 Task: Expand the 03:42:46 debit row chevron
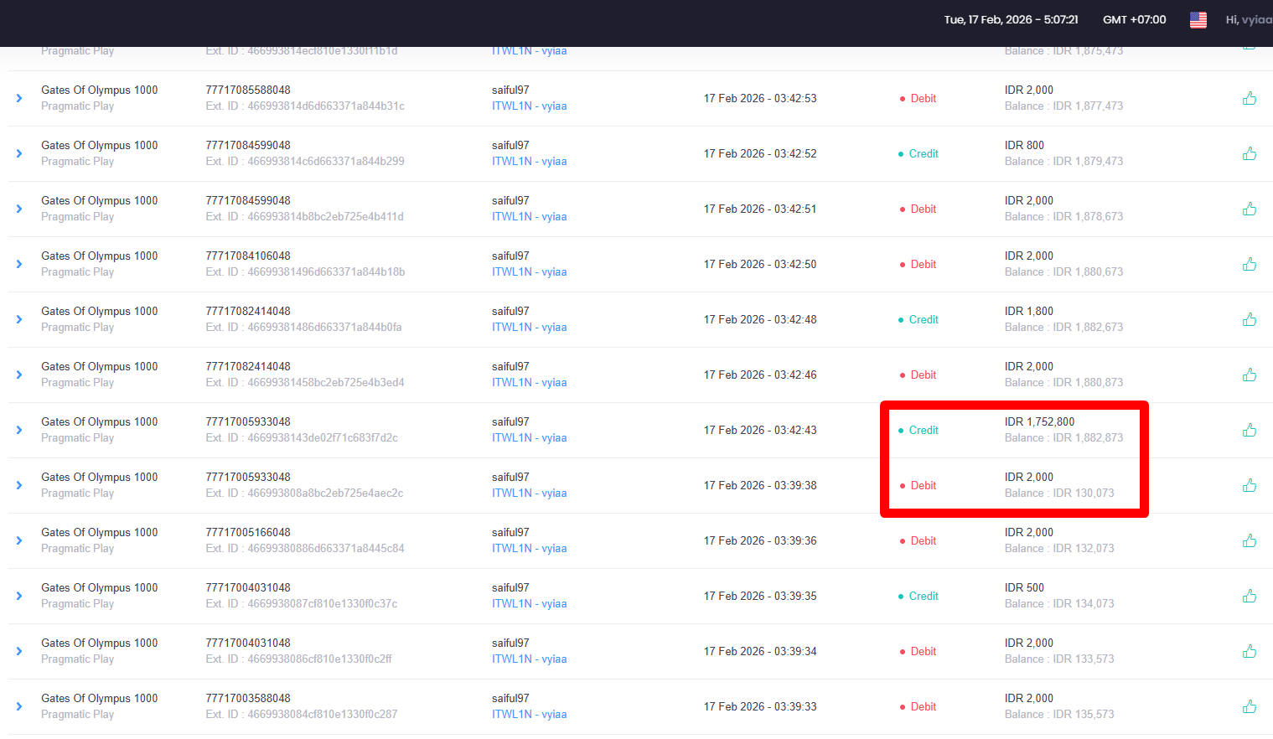pos(19,375)
